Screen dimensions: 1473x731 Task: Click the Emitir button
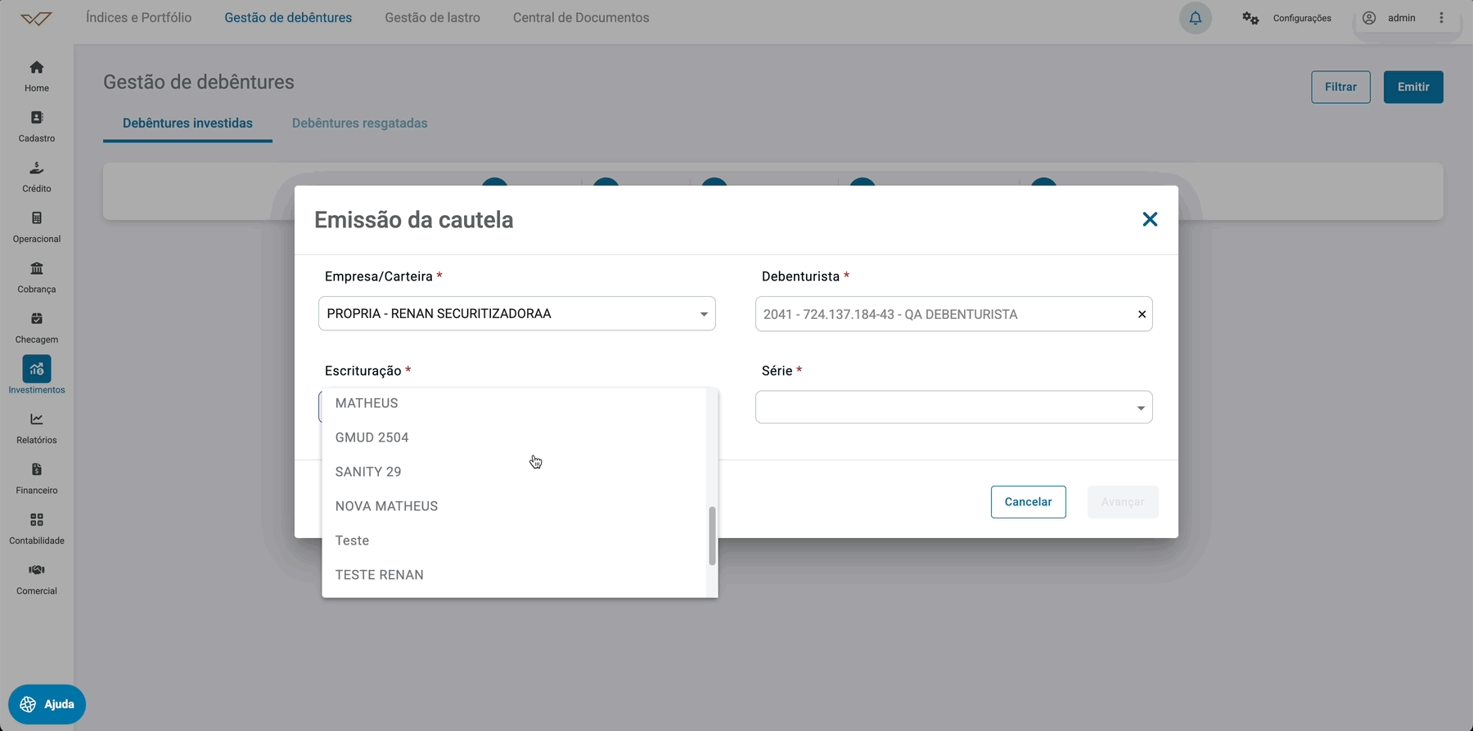pos(1413,87)
